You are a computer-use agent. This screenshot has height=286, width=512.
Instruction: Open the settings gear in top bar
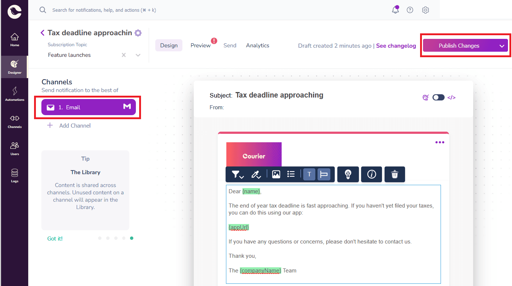click(x=425, y=10)
